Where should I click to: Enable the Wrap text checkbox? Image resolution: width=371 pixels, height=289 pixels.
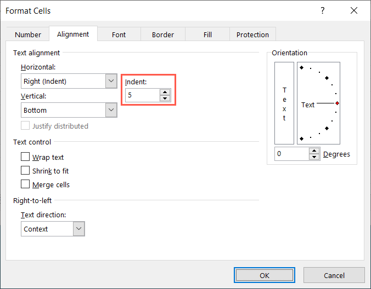tap(25, 157)
